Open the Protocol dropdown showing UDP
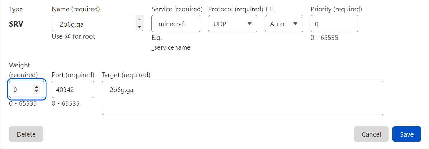429x149 pixels. [x=232, y=24]
